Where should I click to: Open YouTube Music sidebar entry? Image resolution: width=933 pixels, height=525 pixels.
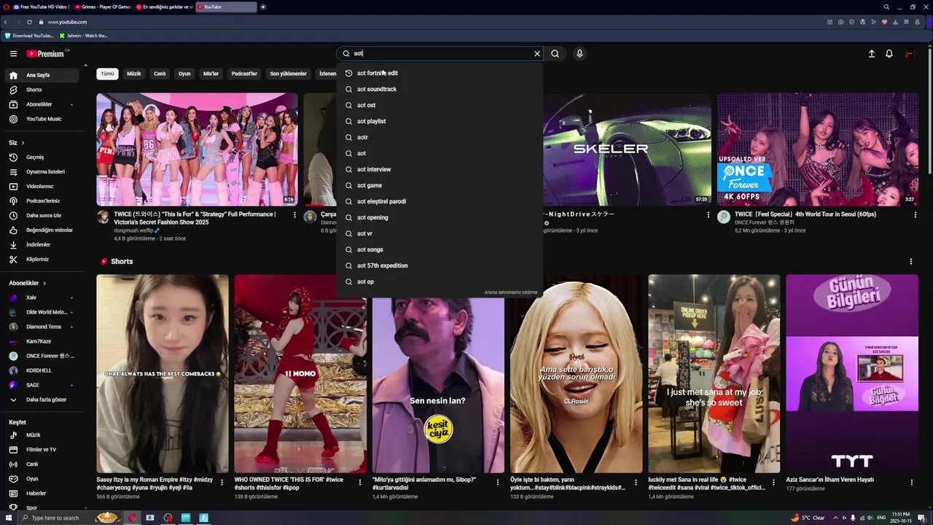43,119
